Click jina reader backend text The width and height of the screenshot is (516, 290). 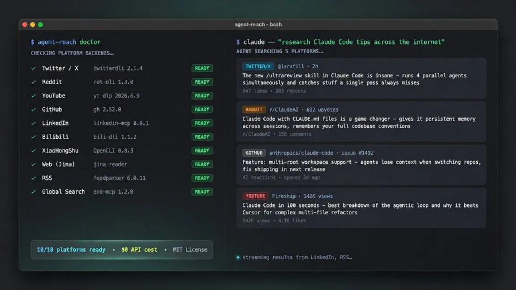point(110,164)
